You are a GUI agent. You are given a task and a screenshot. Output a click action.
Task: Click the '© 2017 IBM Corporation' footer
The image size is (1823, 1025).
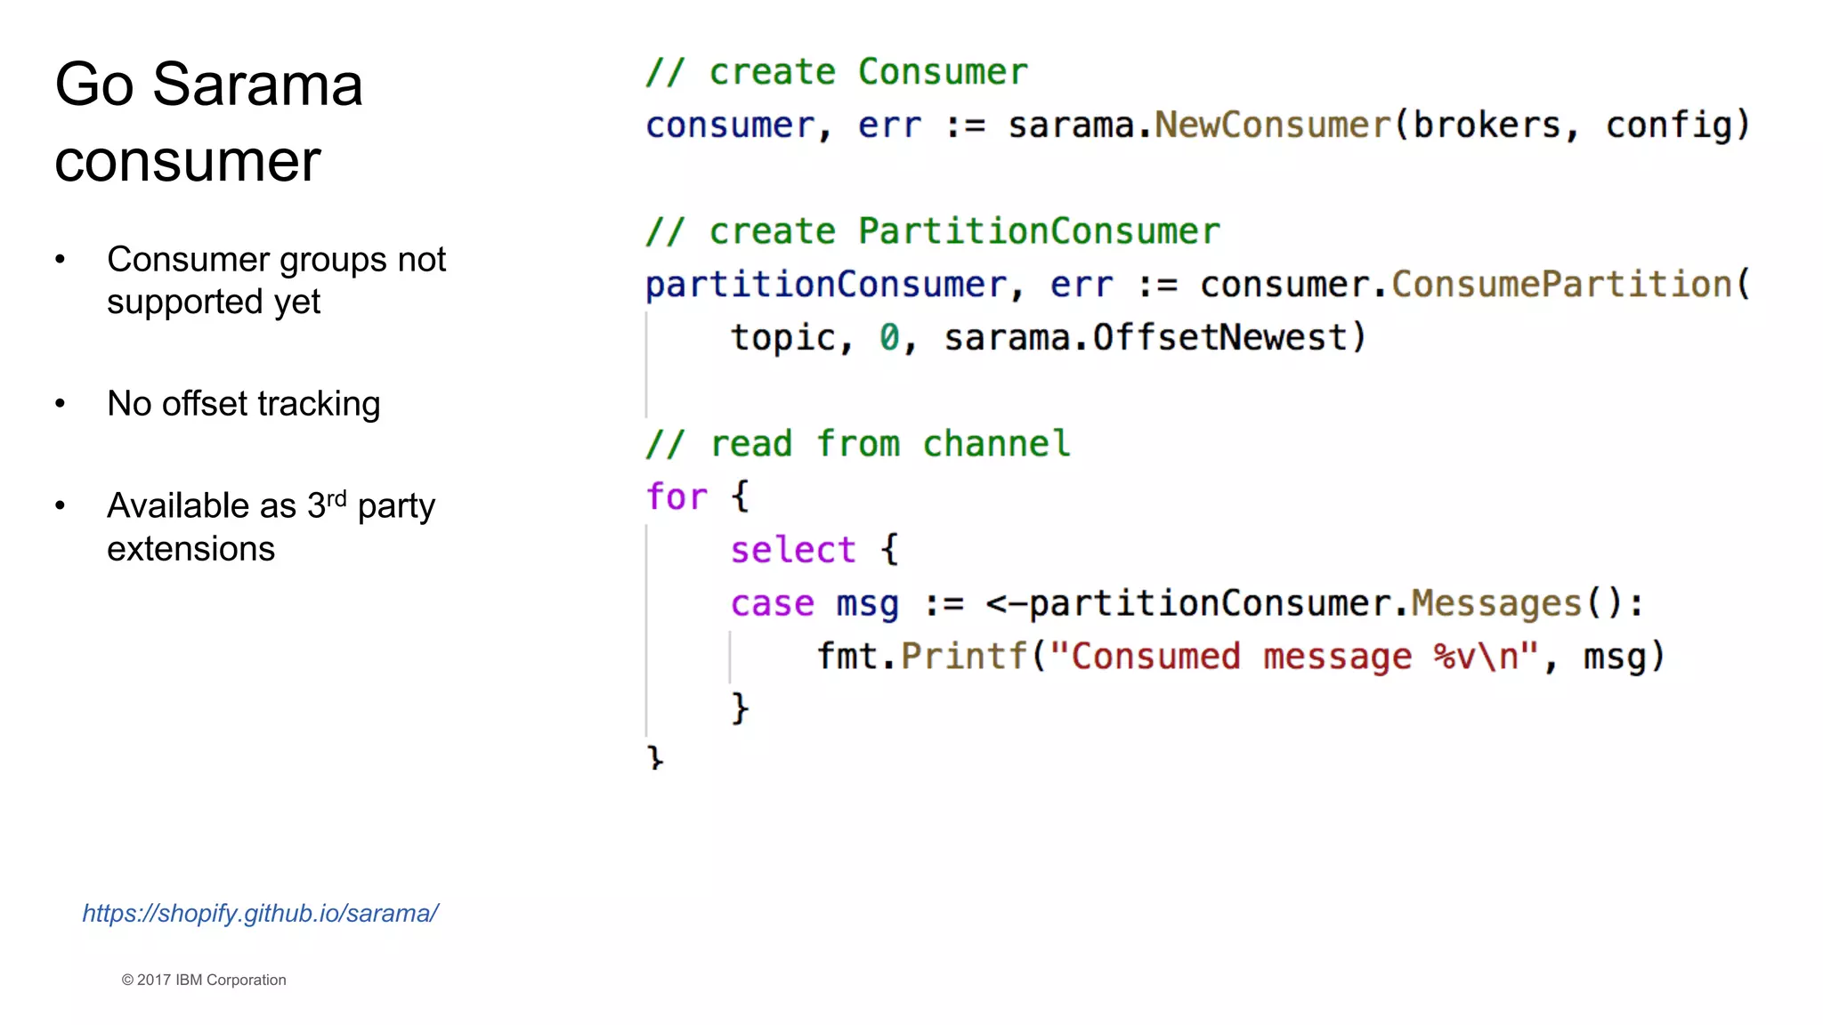(x=204, y=980)
